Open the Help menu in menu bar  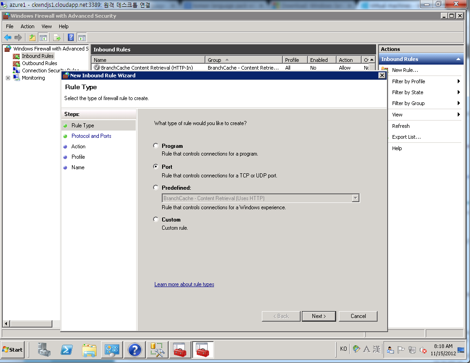coord(64,26)
